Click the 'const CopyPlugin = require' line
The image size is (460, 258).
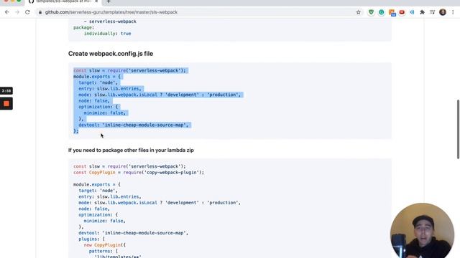[x=139, y=172]
